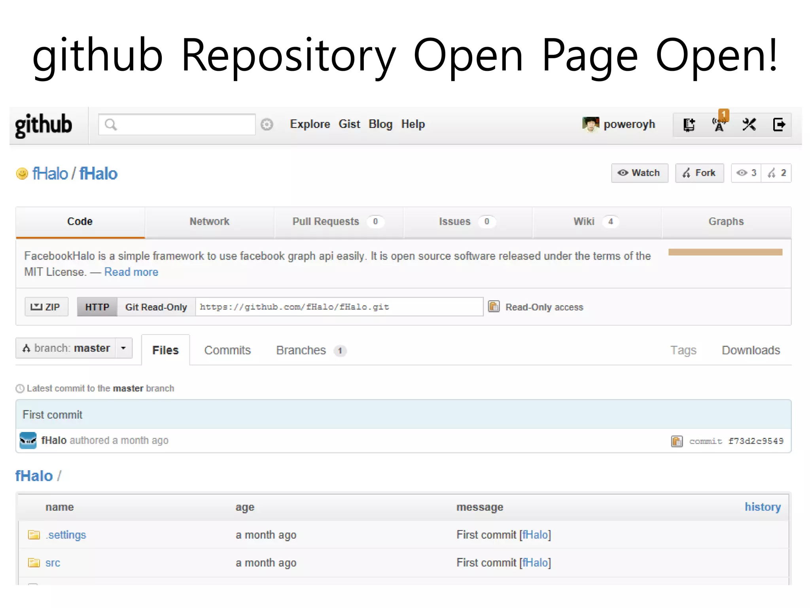
Task: Copy the clone URL clipboard icon
Action: pyautogui.click(x=494, y=307)
